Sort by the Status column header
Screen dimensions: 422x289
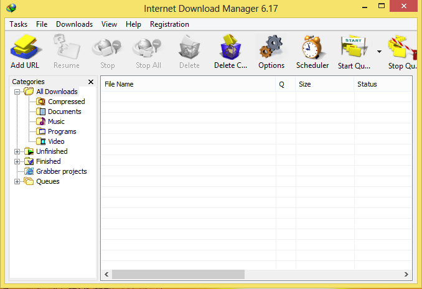tap(383, 84)
